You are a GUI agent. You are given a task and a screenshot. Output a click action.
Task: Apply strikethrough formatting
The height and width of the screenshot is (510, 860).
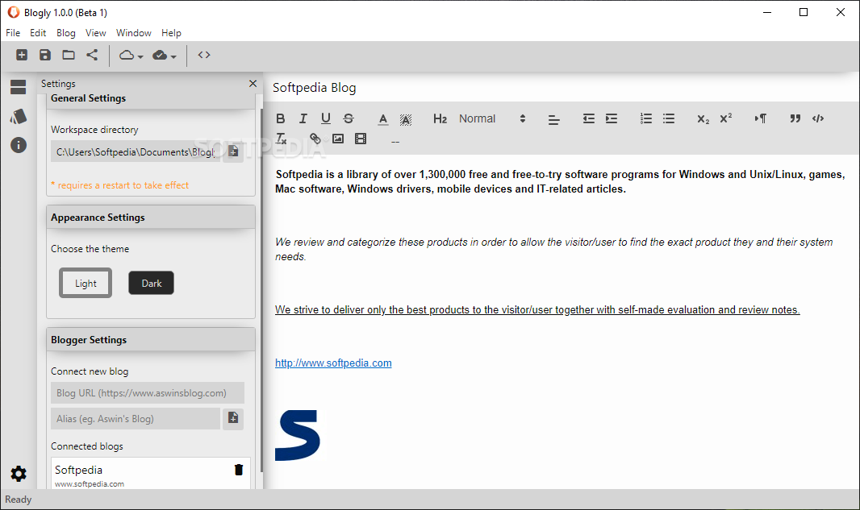pyautogui.click(x=349, y=118)
